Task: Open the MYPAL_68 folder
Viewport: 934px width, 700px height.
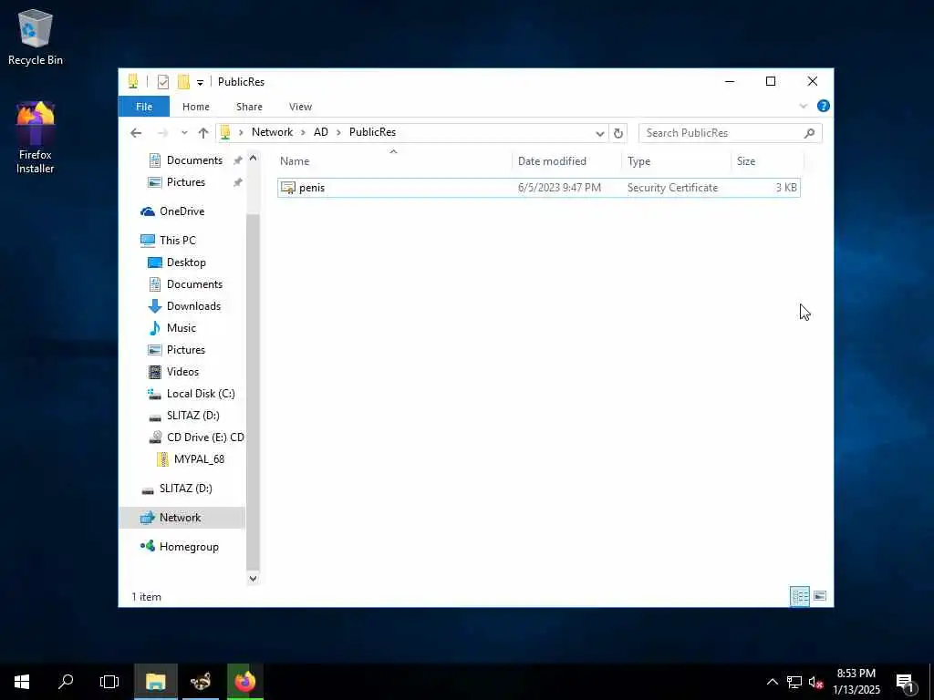Action: [199, 459]
